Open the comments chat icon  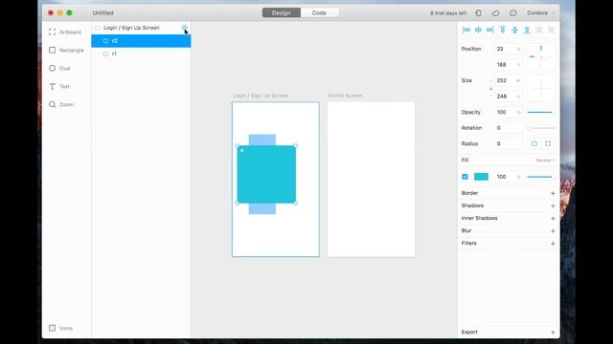(513, 12)
